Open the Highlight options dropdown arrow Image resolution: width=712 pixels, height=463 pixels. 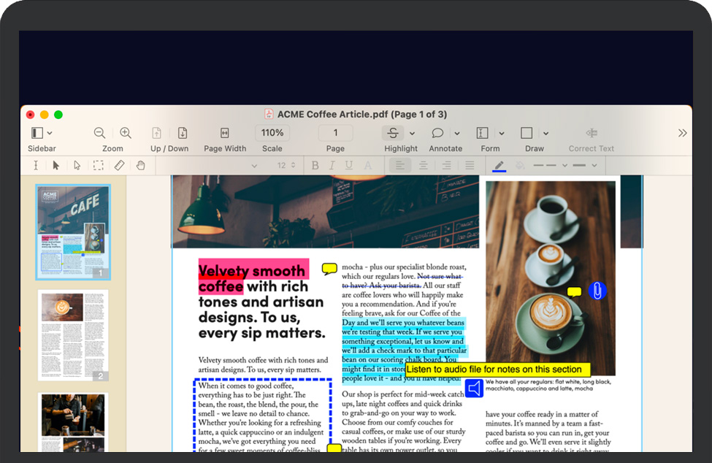point(412,134)
